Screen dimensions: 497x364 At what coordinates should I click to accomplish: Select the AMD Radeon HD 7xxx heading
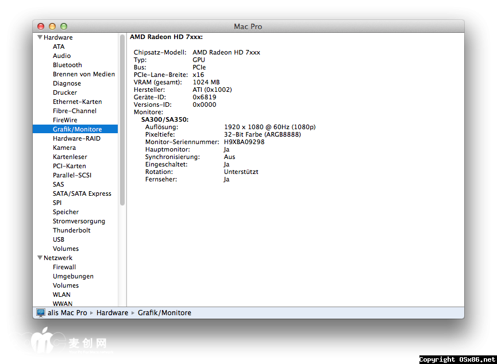pos(166,37)
